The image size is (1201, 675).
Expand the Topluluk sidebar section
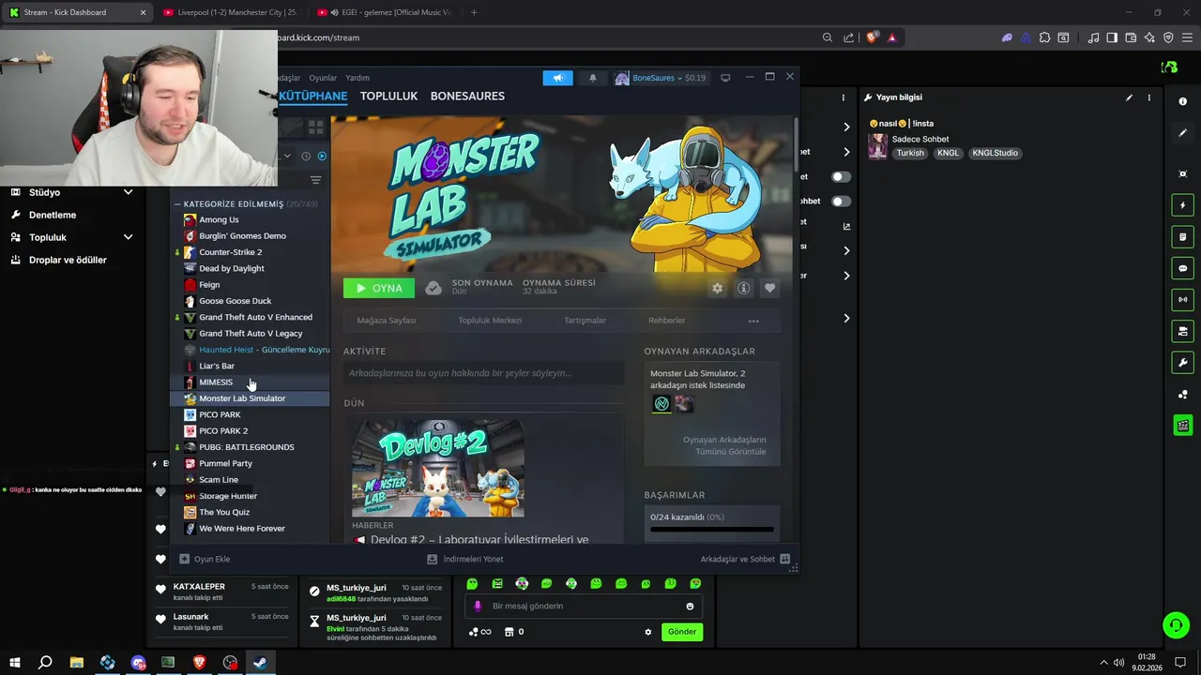pos(129,237)
